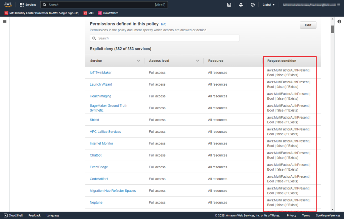Open the VPC Lattice Services link
This screenshot has width=344, height=219.
point(105,132)
